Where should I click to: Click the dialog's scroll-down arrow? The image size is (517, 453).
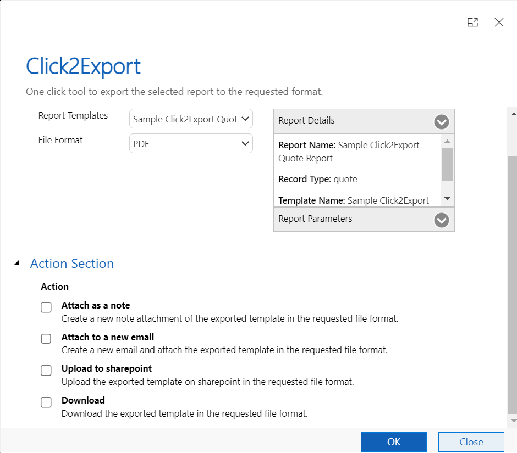pos(513,421)
